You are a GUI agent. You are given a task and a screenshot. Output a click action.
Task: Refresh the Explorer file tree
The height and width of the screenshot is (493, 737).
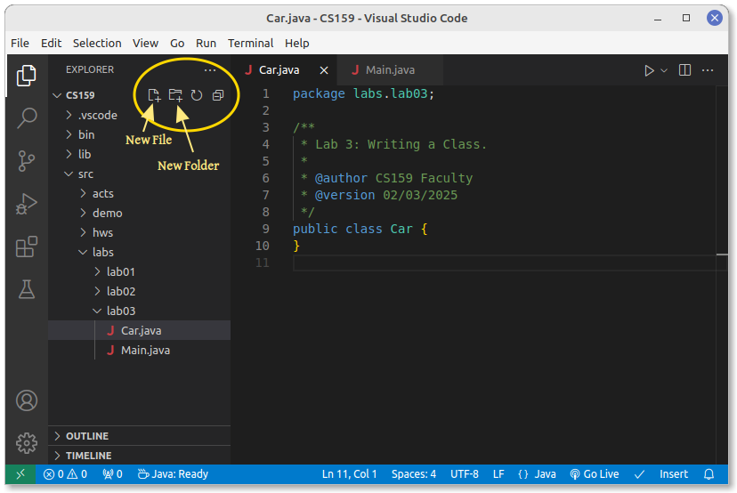pyautogui.click(x=197, y=95)
